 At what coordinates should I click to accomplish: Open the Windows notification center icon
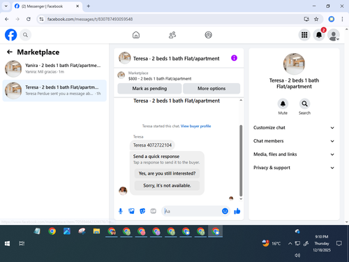(339, 244)
